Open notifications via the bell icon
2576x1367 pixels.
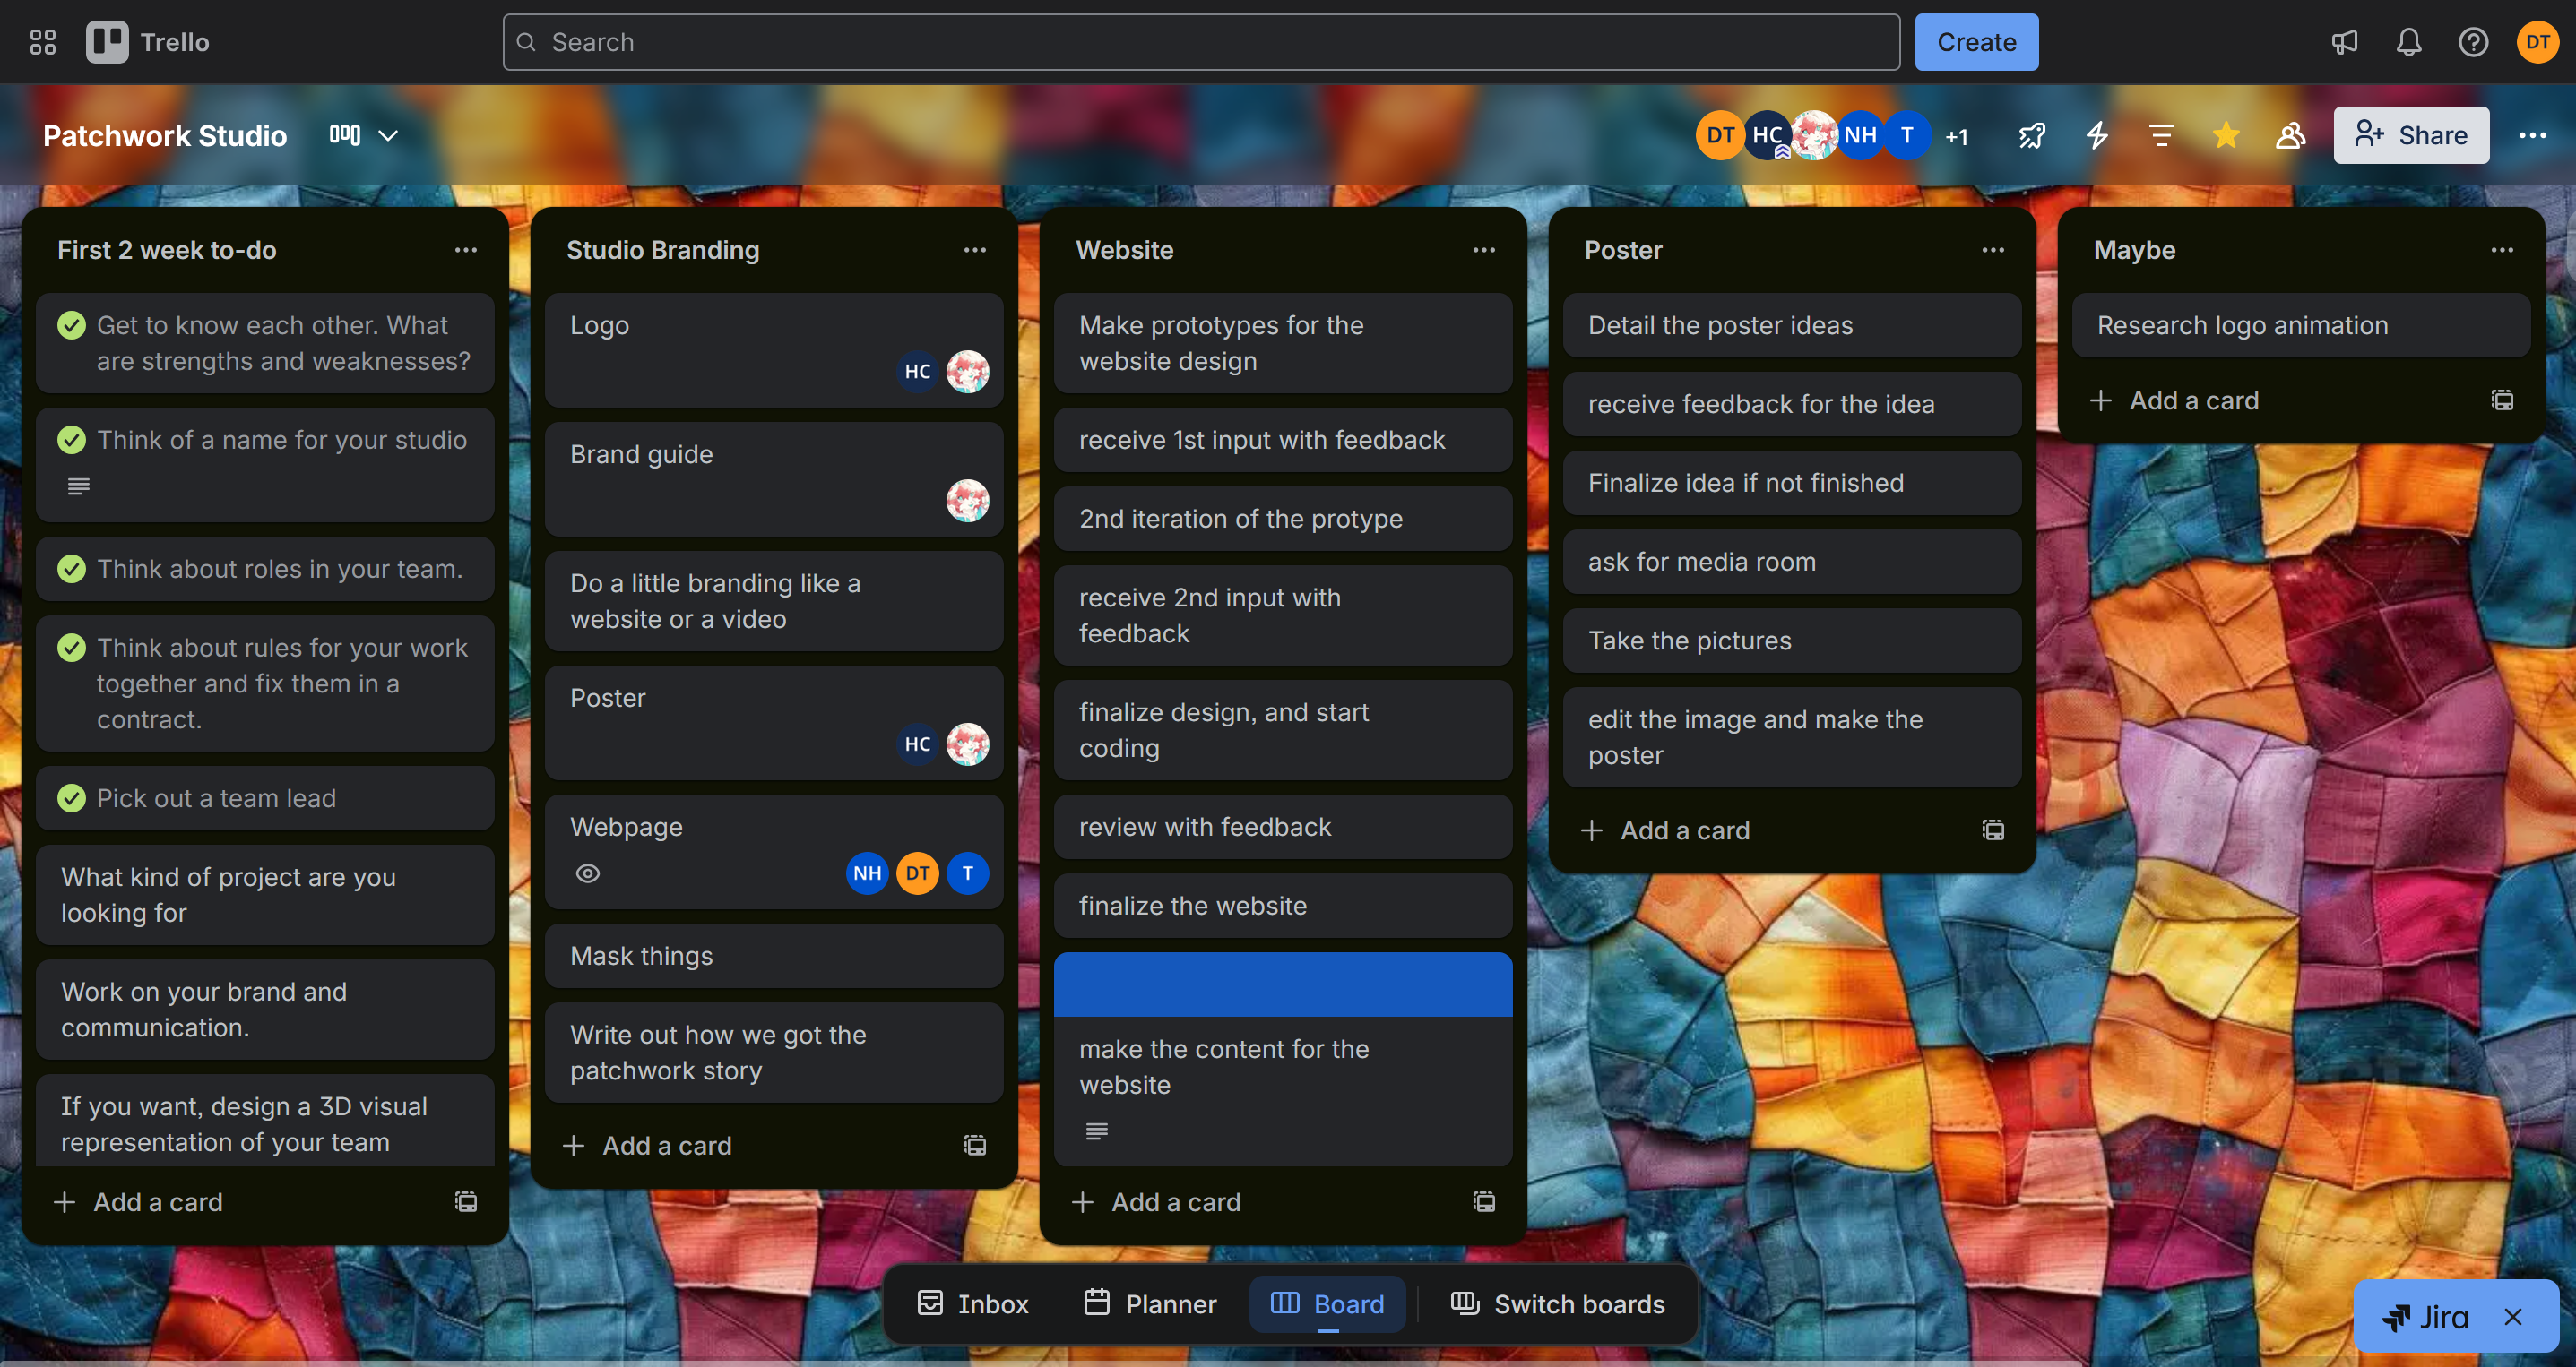point(2408,42)
